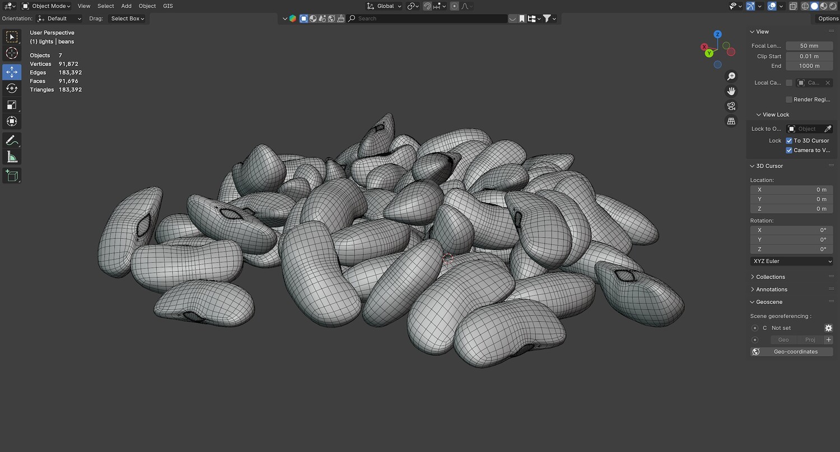Choose the Annotate pencil tool

(x=12, y=140)
